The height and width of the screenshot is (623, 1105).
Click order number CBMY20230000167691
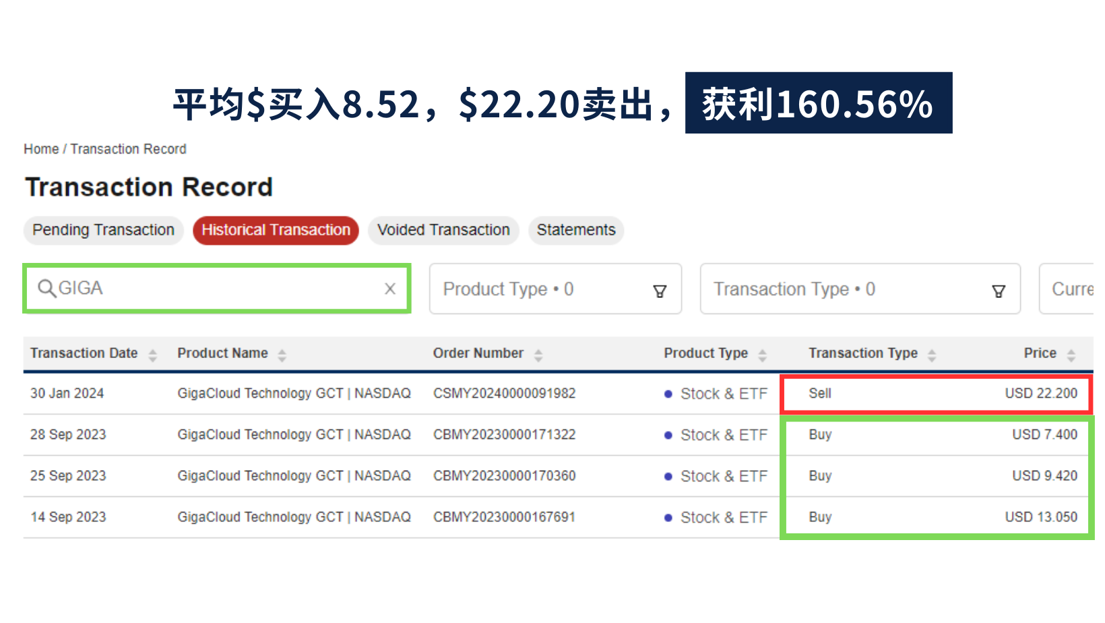(x=505, y=516)
